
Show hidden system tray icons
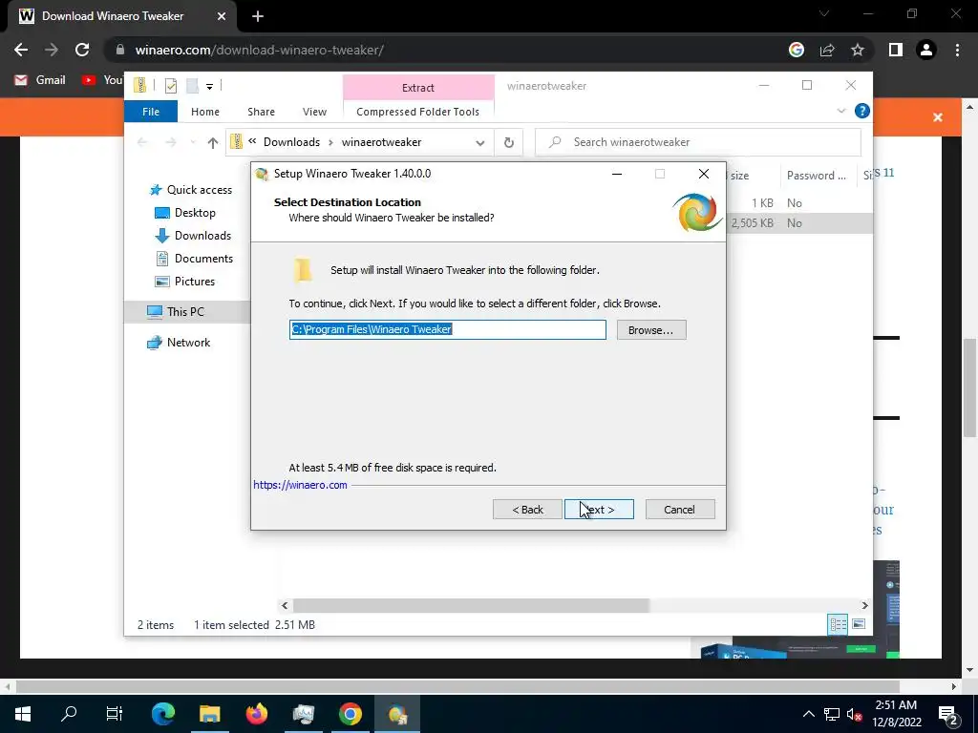[808, 714]
